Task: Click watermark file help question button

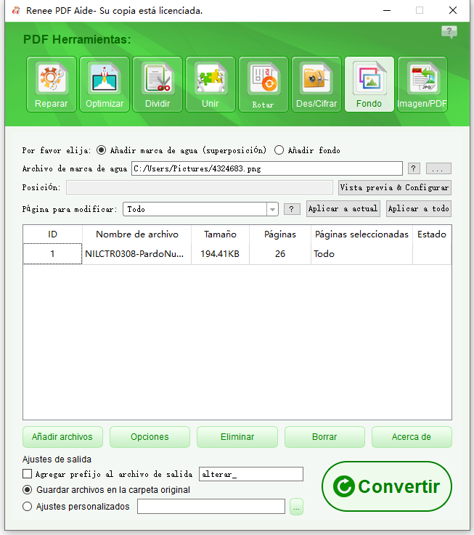Action: click(414, 168)
